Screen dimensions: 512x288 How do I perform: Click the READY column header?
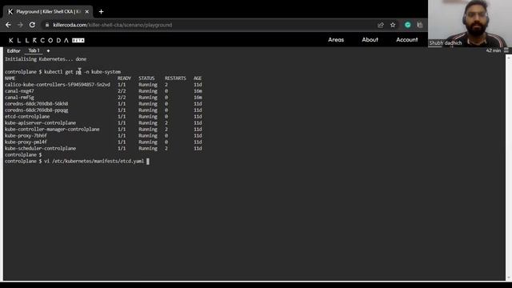[124, 78]
